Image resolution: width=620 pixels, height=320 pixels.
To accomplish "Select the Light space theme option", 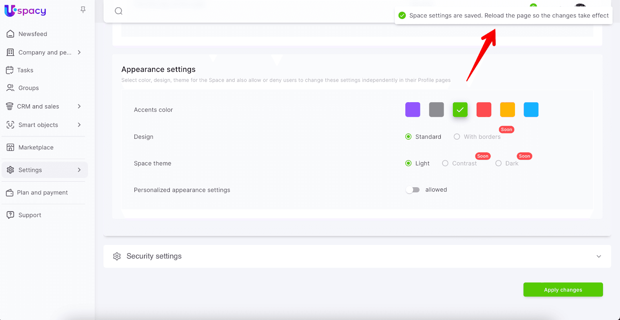I will pyautogui.click(x=408, y=163).
